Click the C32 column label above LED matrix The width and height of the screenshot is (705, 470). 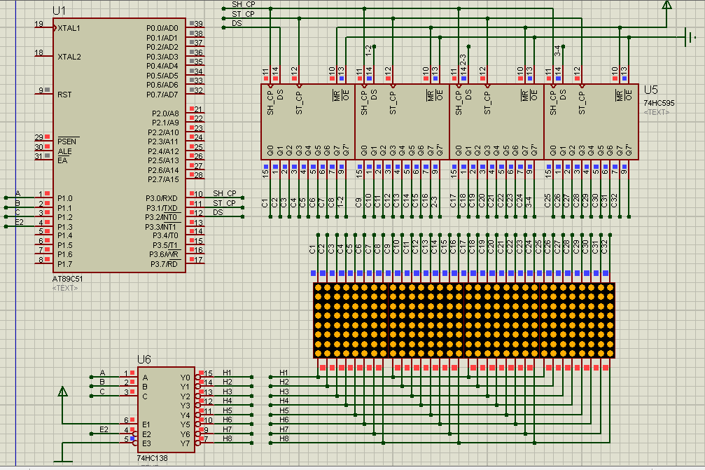point(605,247)
